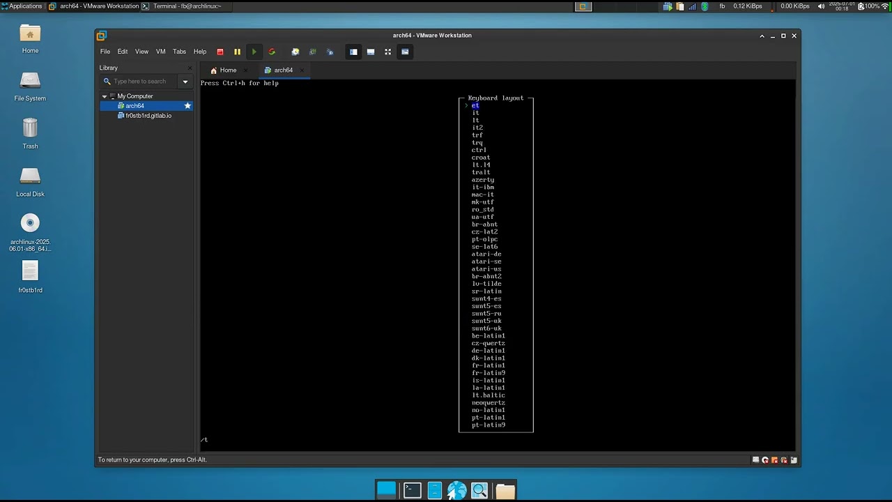Click the CD/DVD device status icon
This screenshot has height=502, width=892.
click(x=765, y=460)
